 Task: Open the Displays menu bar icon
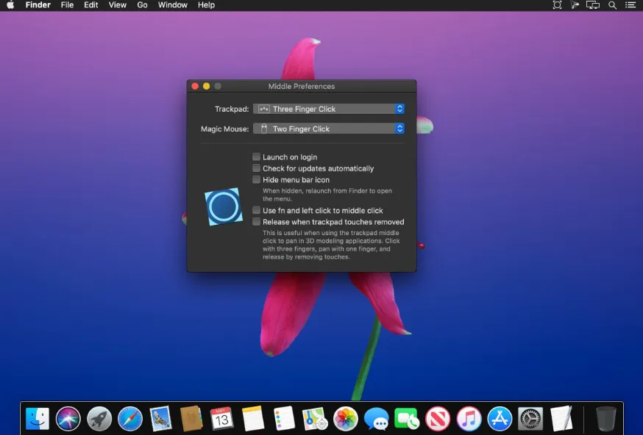[x=593, y=5]
